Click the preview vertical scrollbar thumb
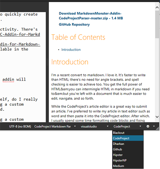Viewport: 160px width, 169px height. [x=157, y=24]
